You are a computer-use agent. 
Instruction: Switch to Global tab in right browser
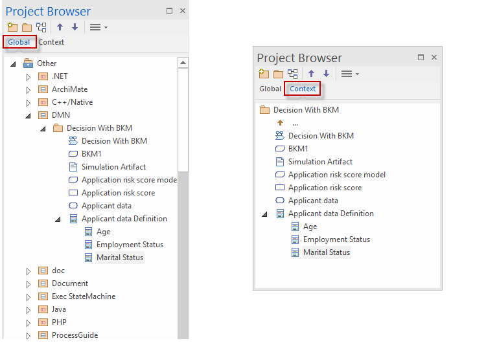(x=270, y=89)
